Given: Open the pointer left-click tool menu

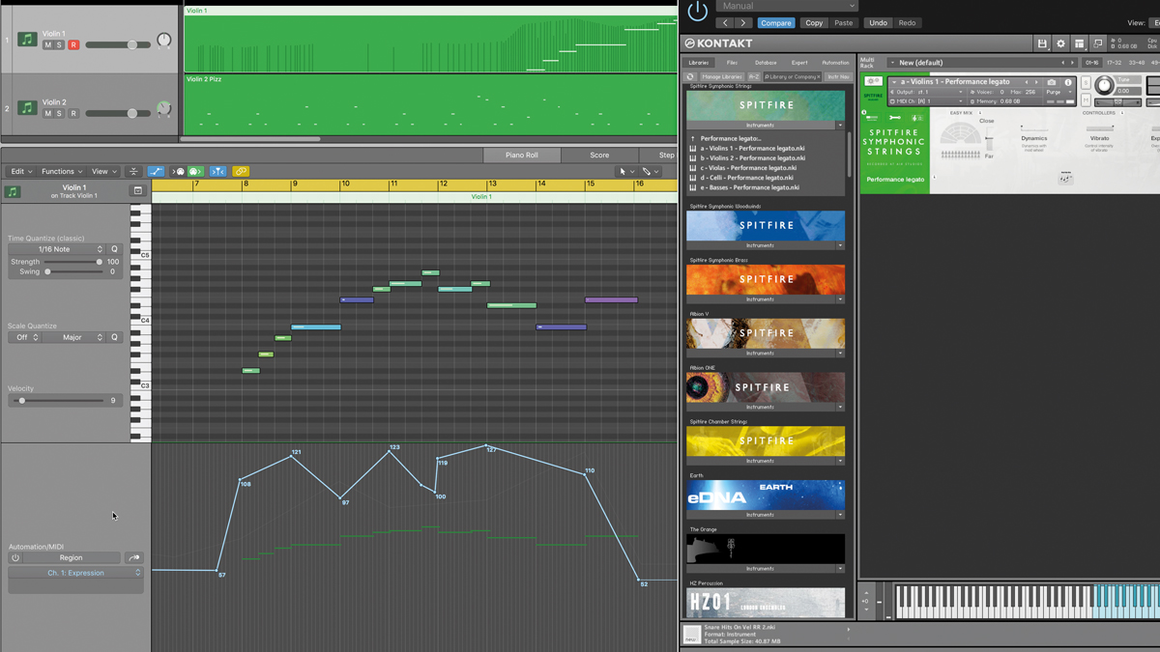Looking at the screenshot, I should (x=625, y=172).
